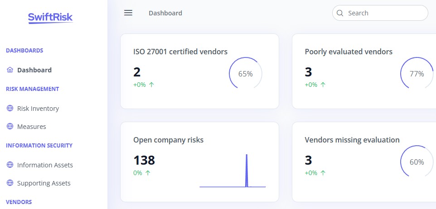Click the globe icon next to Measures
The width and height of the screenshot is (436, 209).
(x=10, y=126)
